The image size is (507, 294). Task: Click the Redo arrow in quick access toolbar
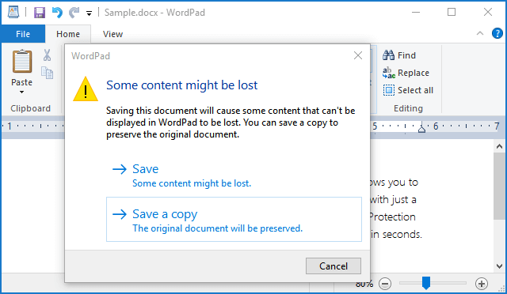[74, 13]
